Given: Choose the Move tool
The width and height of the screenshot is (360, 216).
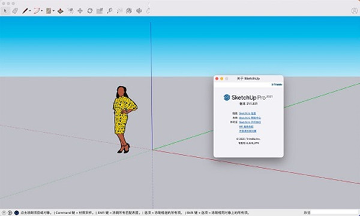Looking at the screenshot, I should pos(80,11).
